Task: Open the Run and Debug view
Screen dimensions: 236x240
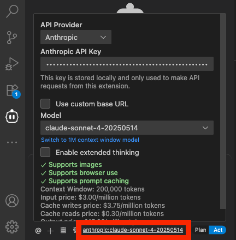Action: pos(12,64)
